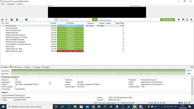Open File Explorer from the taskbar

pyautogui.click(x=75, y=107)
